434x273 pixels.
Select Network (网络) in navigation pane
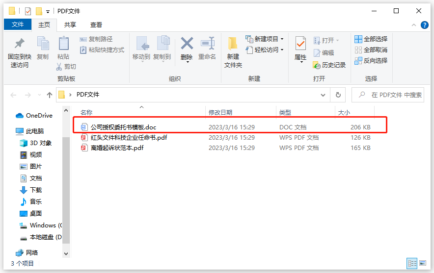[x=27, y=253]
